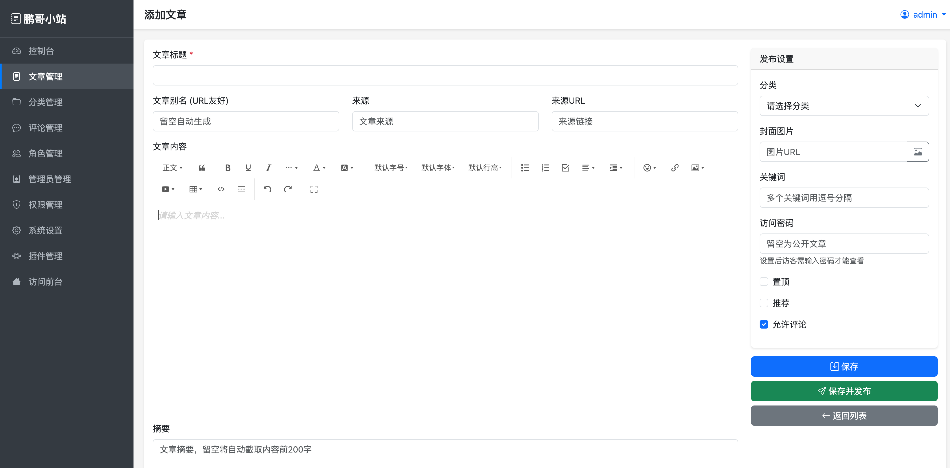Enter fullscreen mode in the editor
Viewport: 950px width, 468px height.
coord(314,189)
